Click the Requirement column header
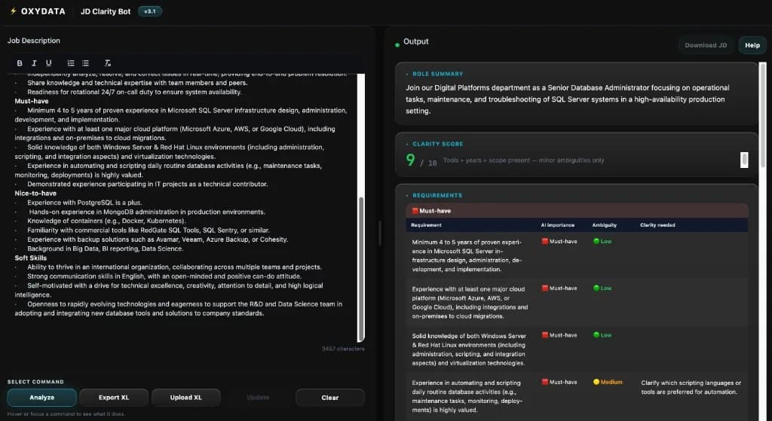Viewport: 772px width, 421px height. (427, 225)
